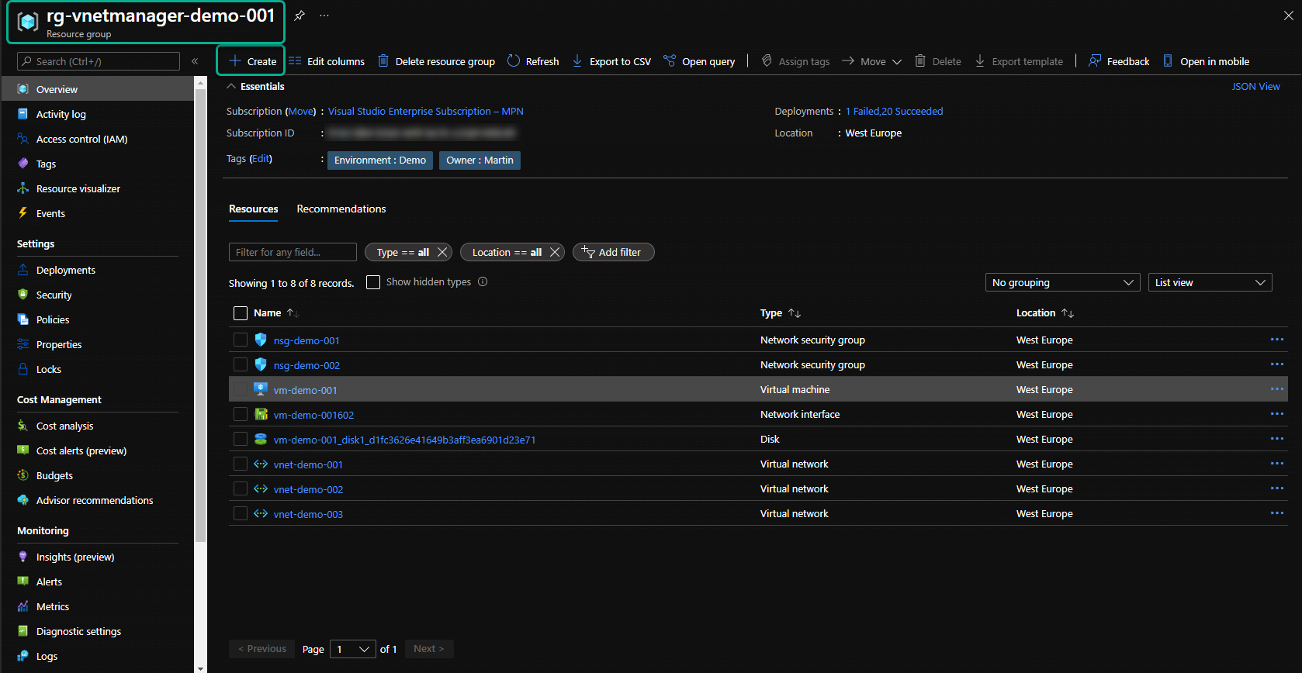Open row menu for nsg-demo-001
This screenshot has height=673, width=1302.
pos(1276,340)
